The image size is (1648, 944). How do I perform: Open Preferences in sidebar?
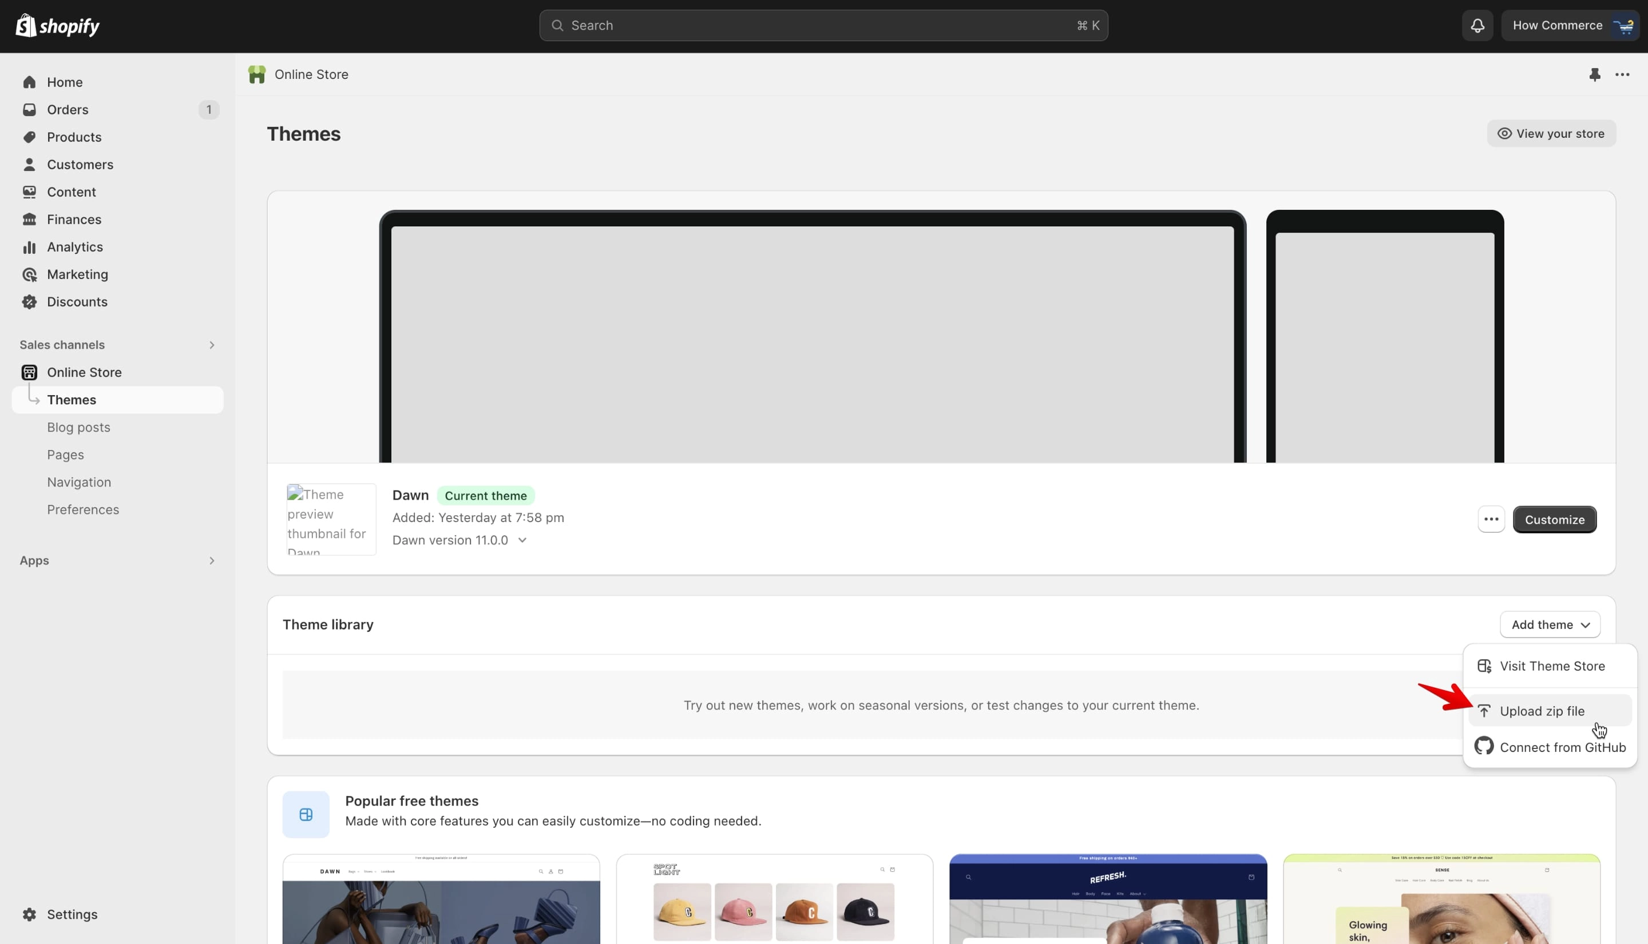click(x=83, y=509)
